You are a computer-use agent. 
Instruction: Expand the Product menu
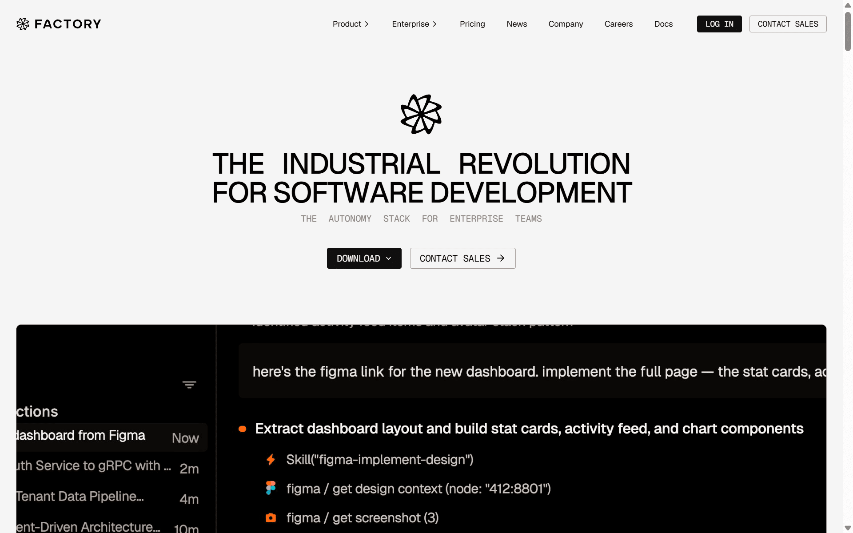click(351, 24)
